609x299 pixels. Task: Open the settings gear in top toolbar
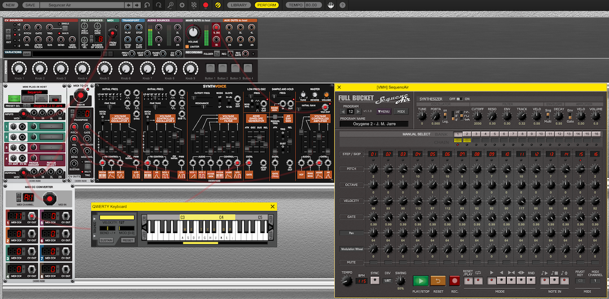(182, 5)
